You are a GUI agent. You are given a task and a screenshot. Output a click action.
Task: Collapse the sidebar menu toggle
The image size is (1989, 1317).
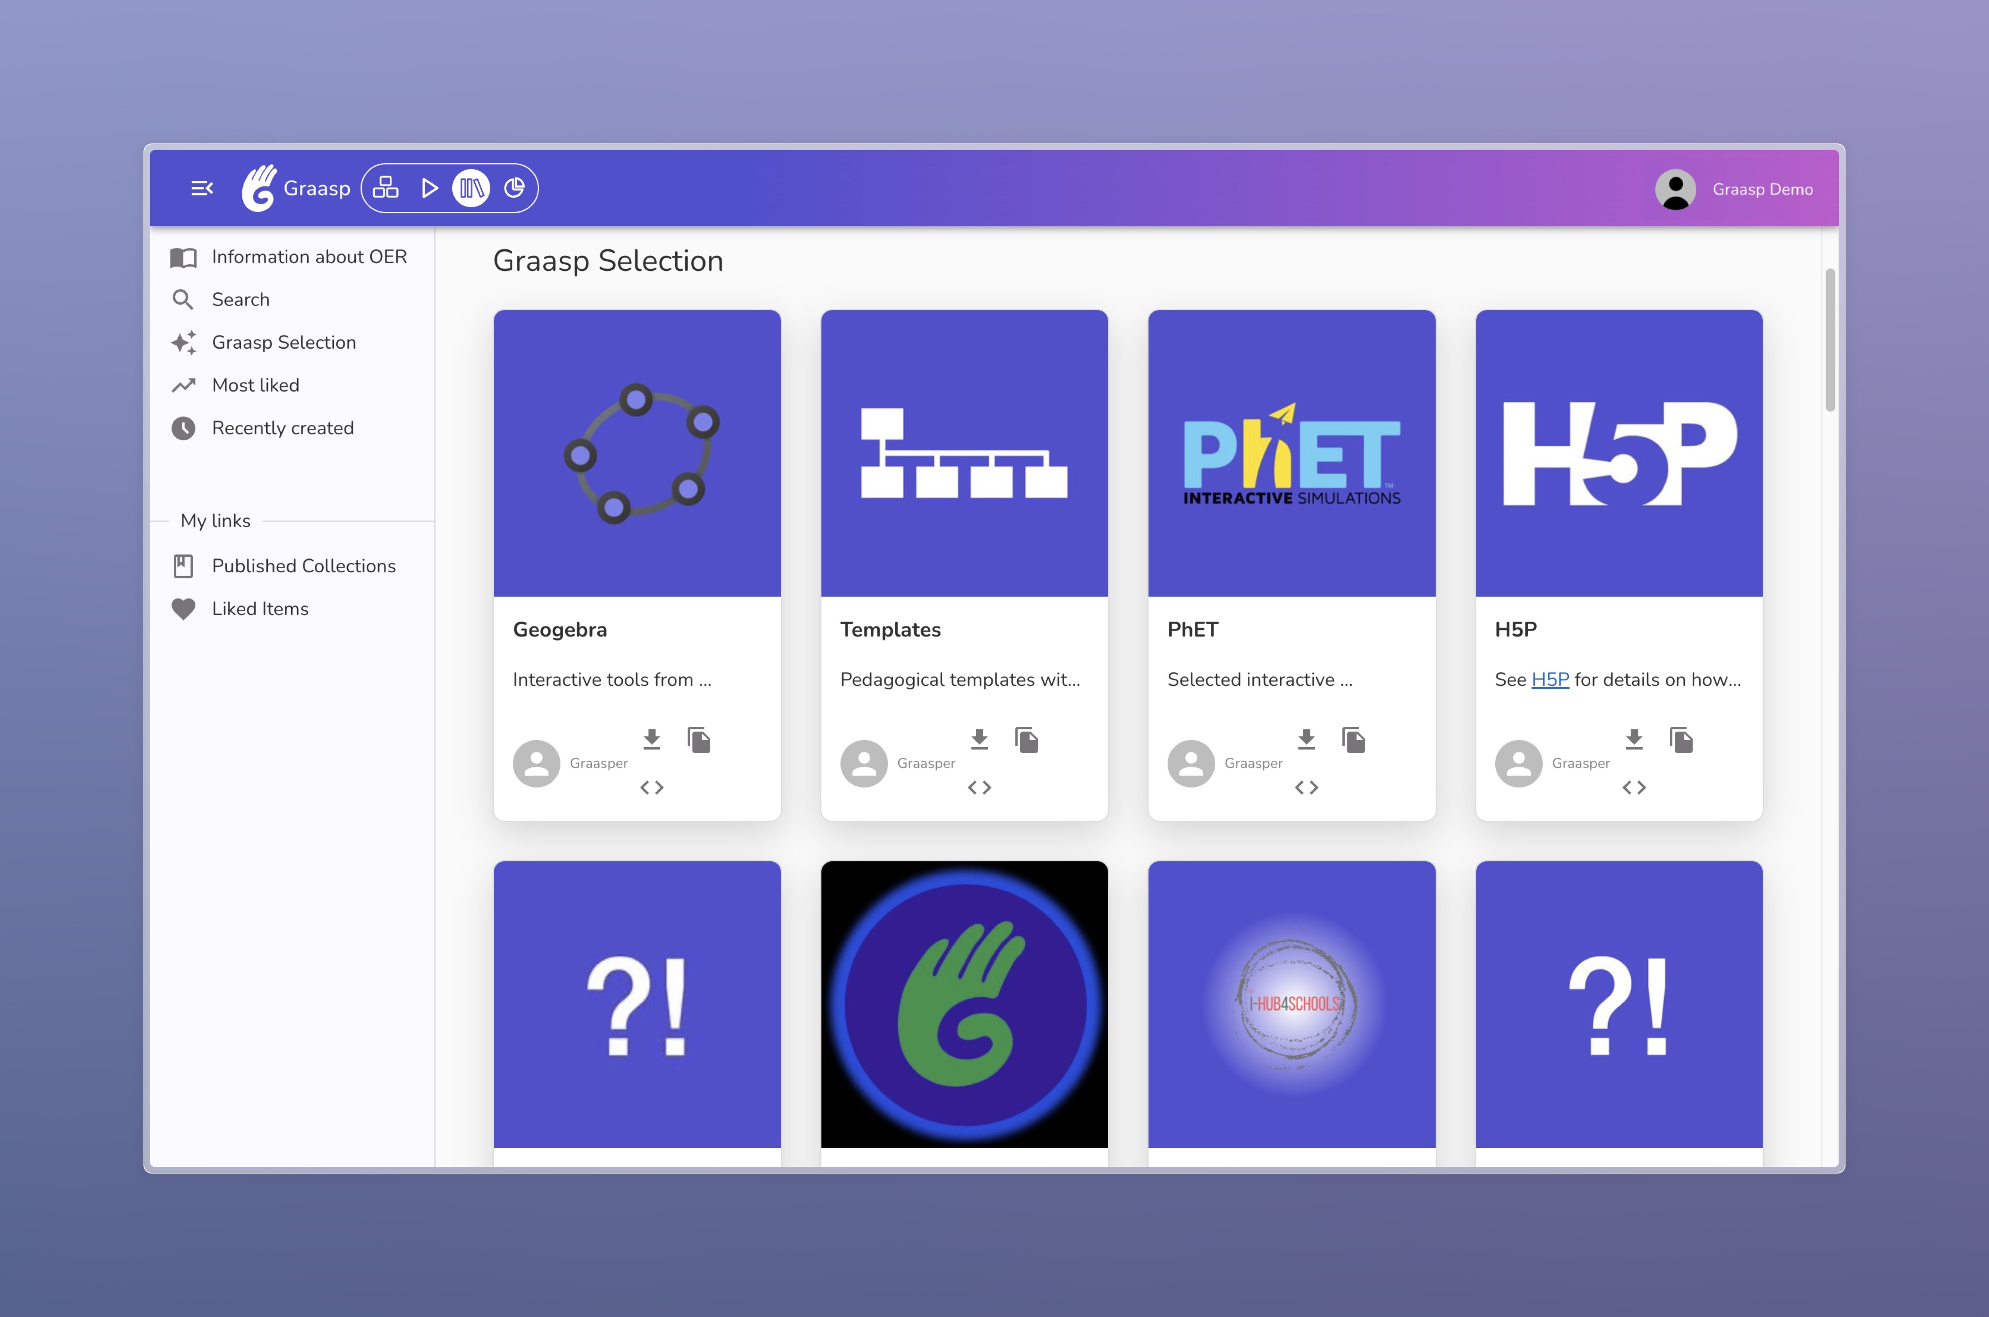[x=202, y=188]
